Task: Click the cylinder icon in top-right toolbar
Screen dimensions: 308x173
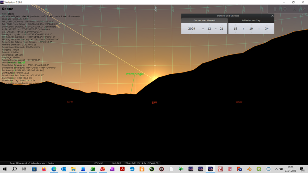Action: 275,9
